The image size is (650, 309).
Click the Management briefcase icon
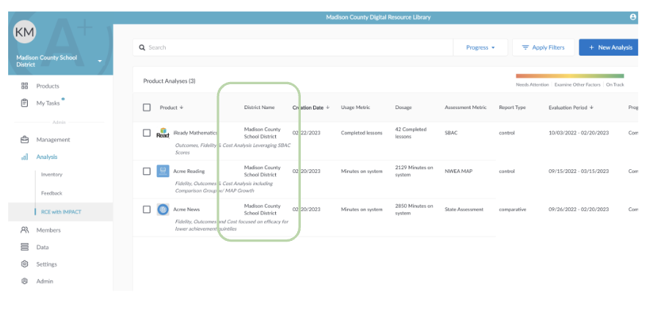24,140
